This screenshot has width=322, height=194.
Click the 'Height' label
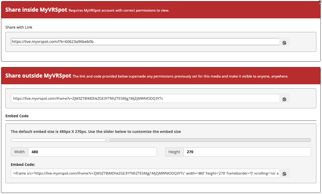coord(174,152)
